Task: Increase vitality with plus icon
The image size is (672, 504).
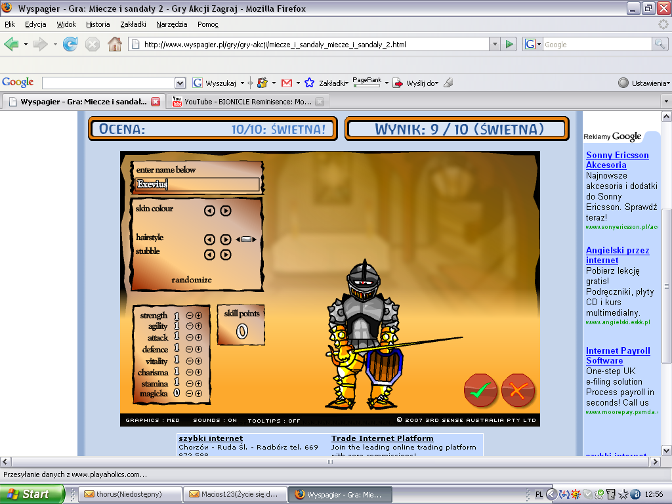Action: (x=198, y=361)
